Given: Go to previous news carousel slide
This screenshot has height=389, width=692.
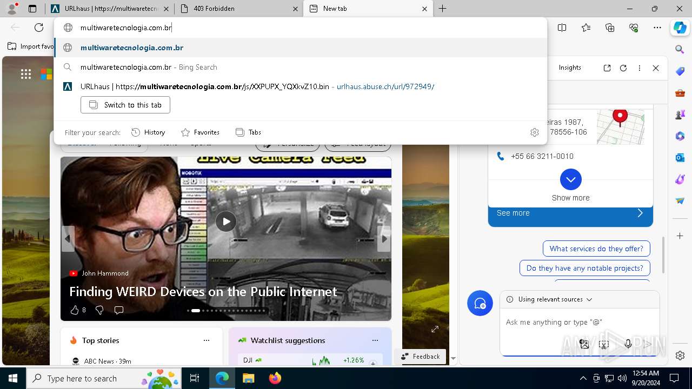Looking at the screenshot, I should point(68,239).
